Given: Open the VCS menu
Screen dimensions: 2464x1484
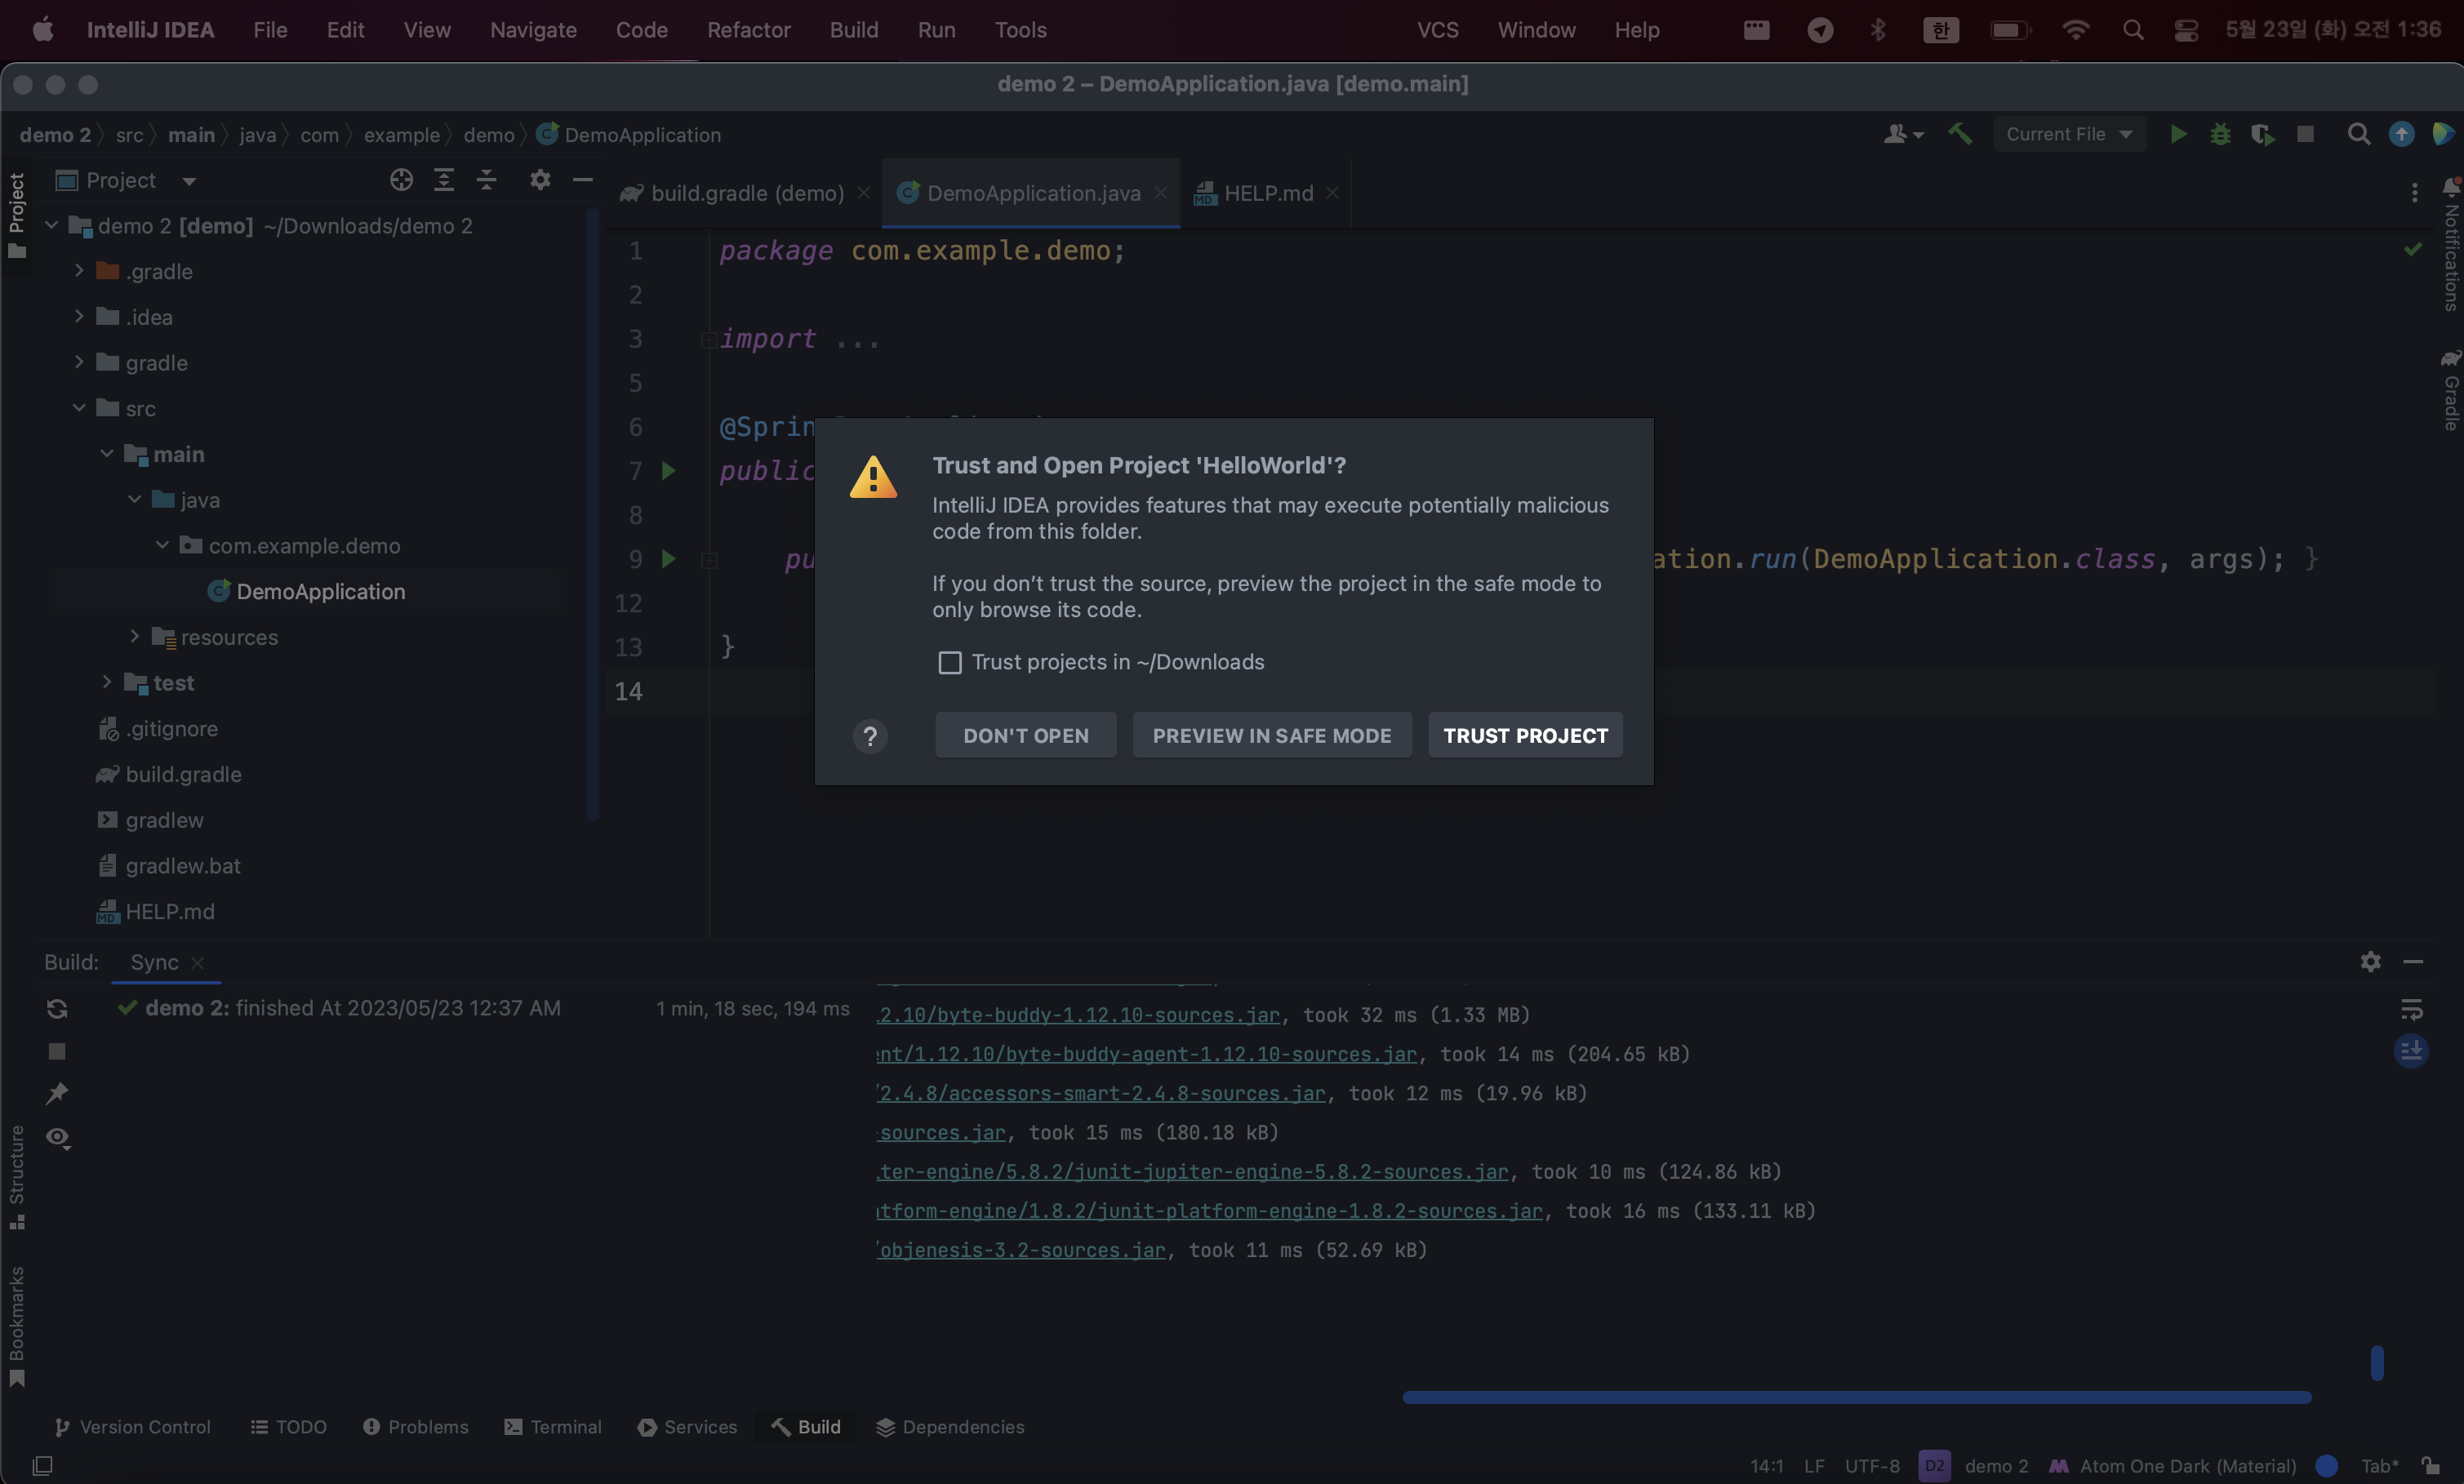Looking at the screenshot, I should 1437,30.
